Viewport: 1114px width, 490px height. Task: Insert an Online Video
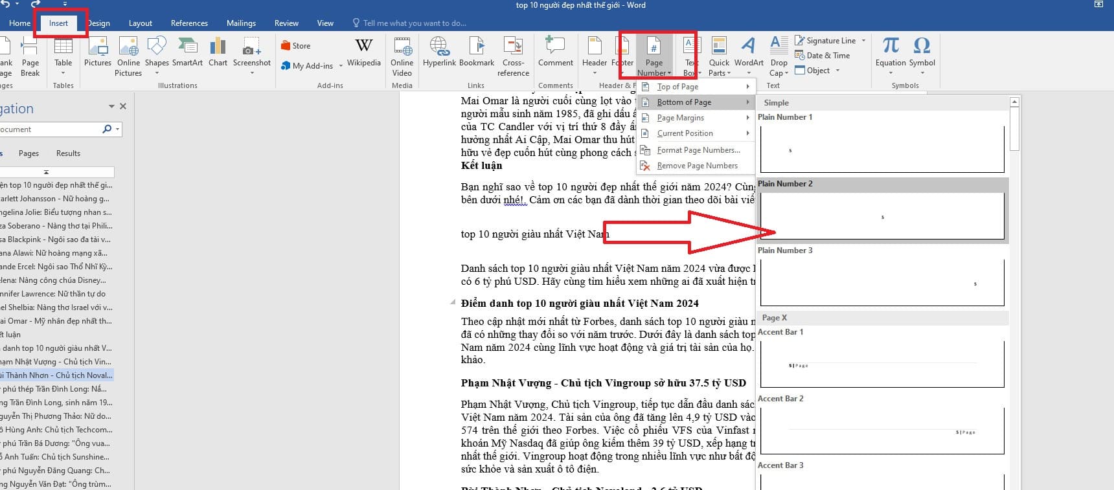pos(402,57)
